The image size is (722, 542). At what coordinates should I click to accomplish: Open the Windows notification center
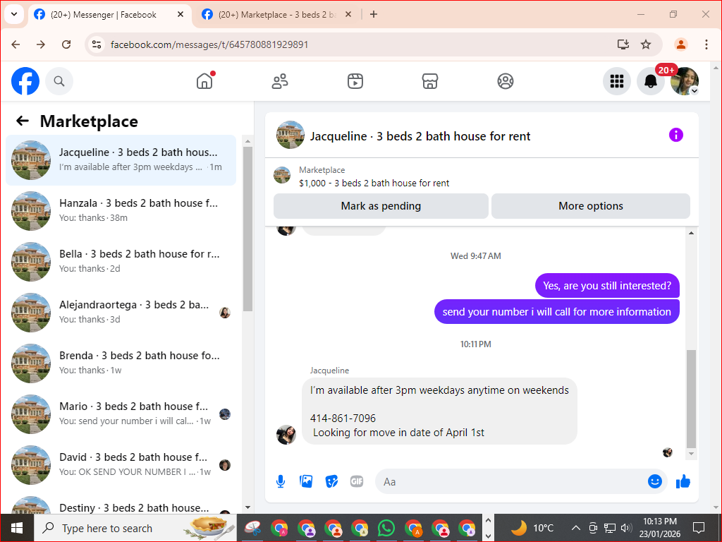pyautogui.click(x=699, y=528)
